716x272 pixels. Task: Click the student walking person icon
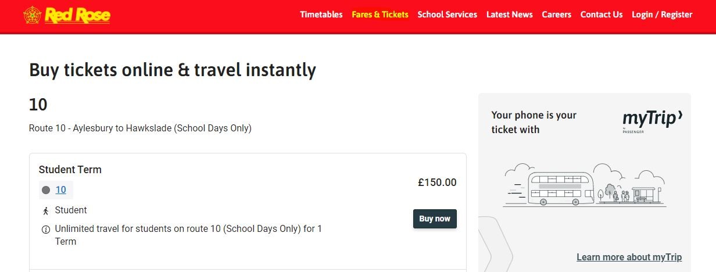point(46,210)
